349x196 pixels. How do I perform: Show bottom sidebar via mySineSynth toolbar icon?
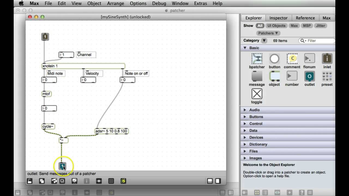tap(210, 181)
